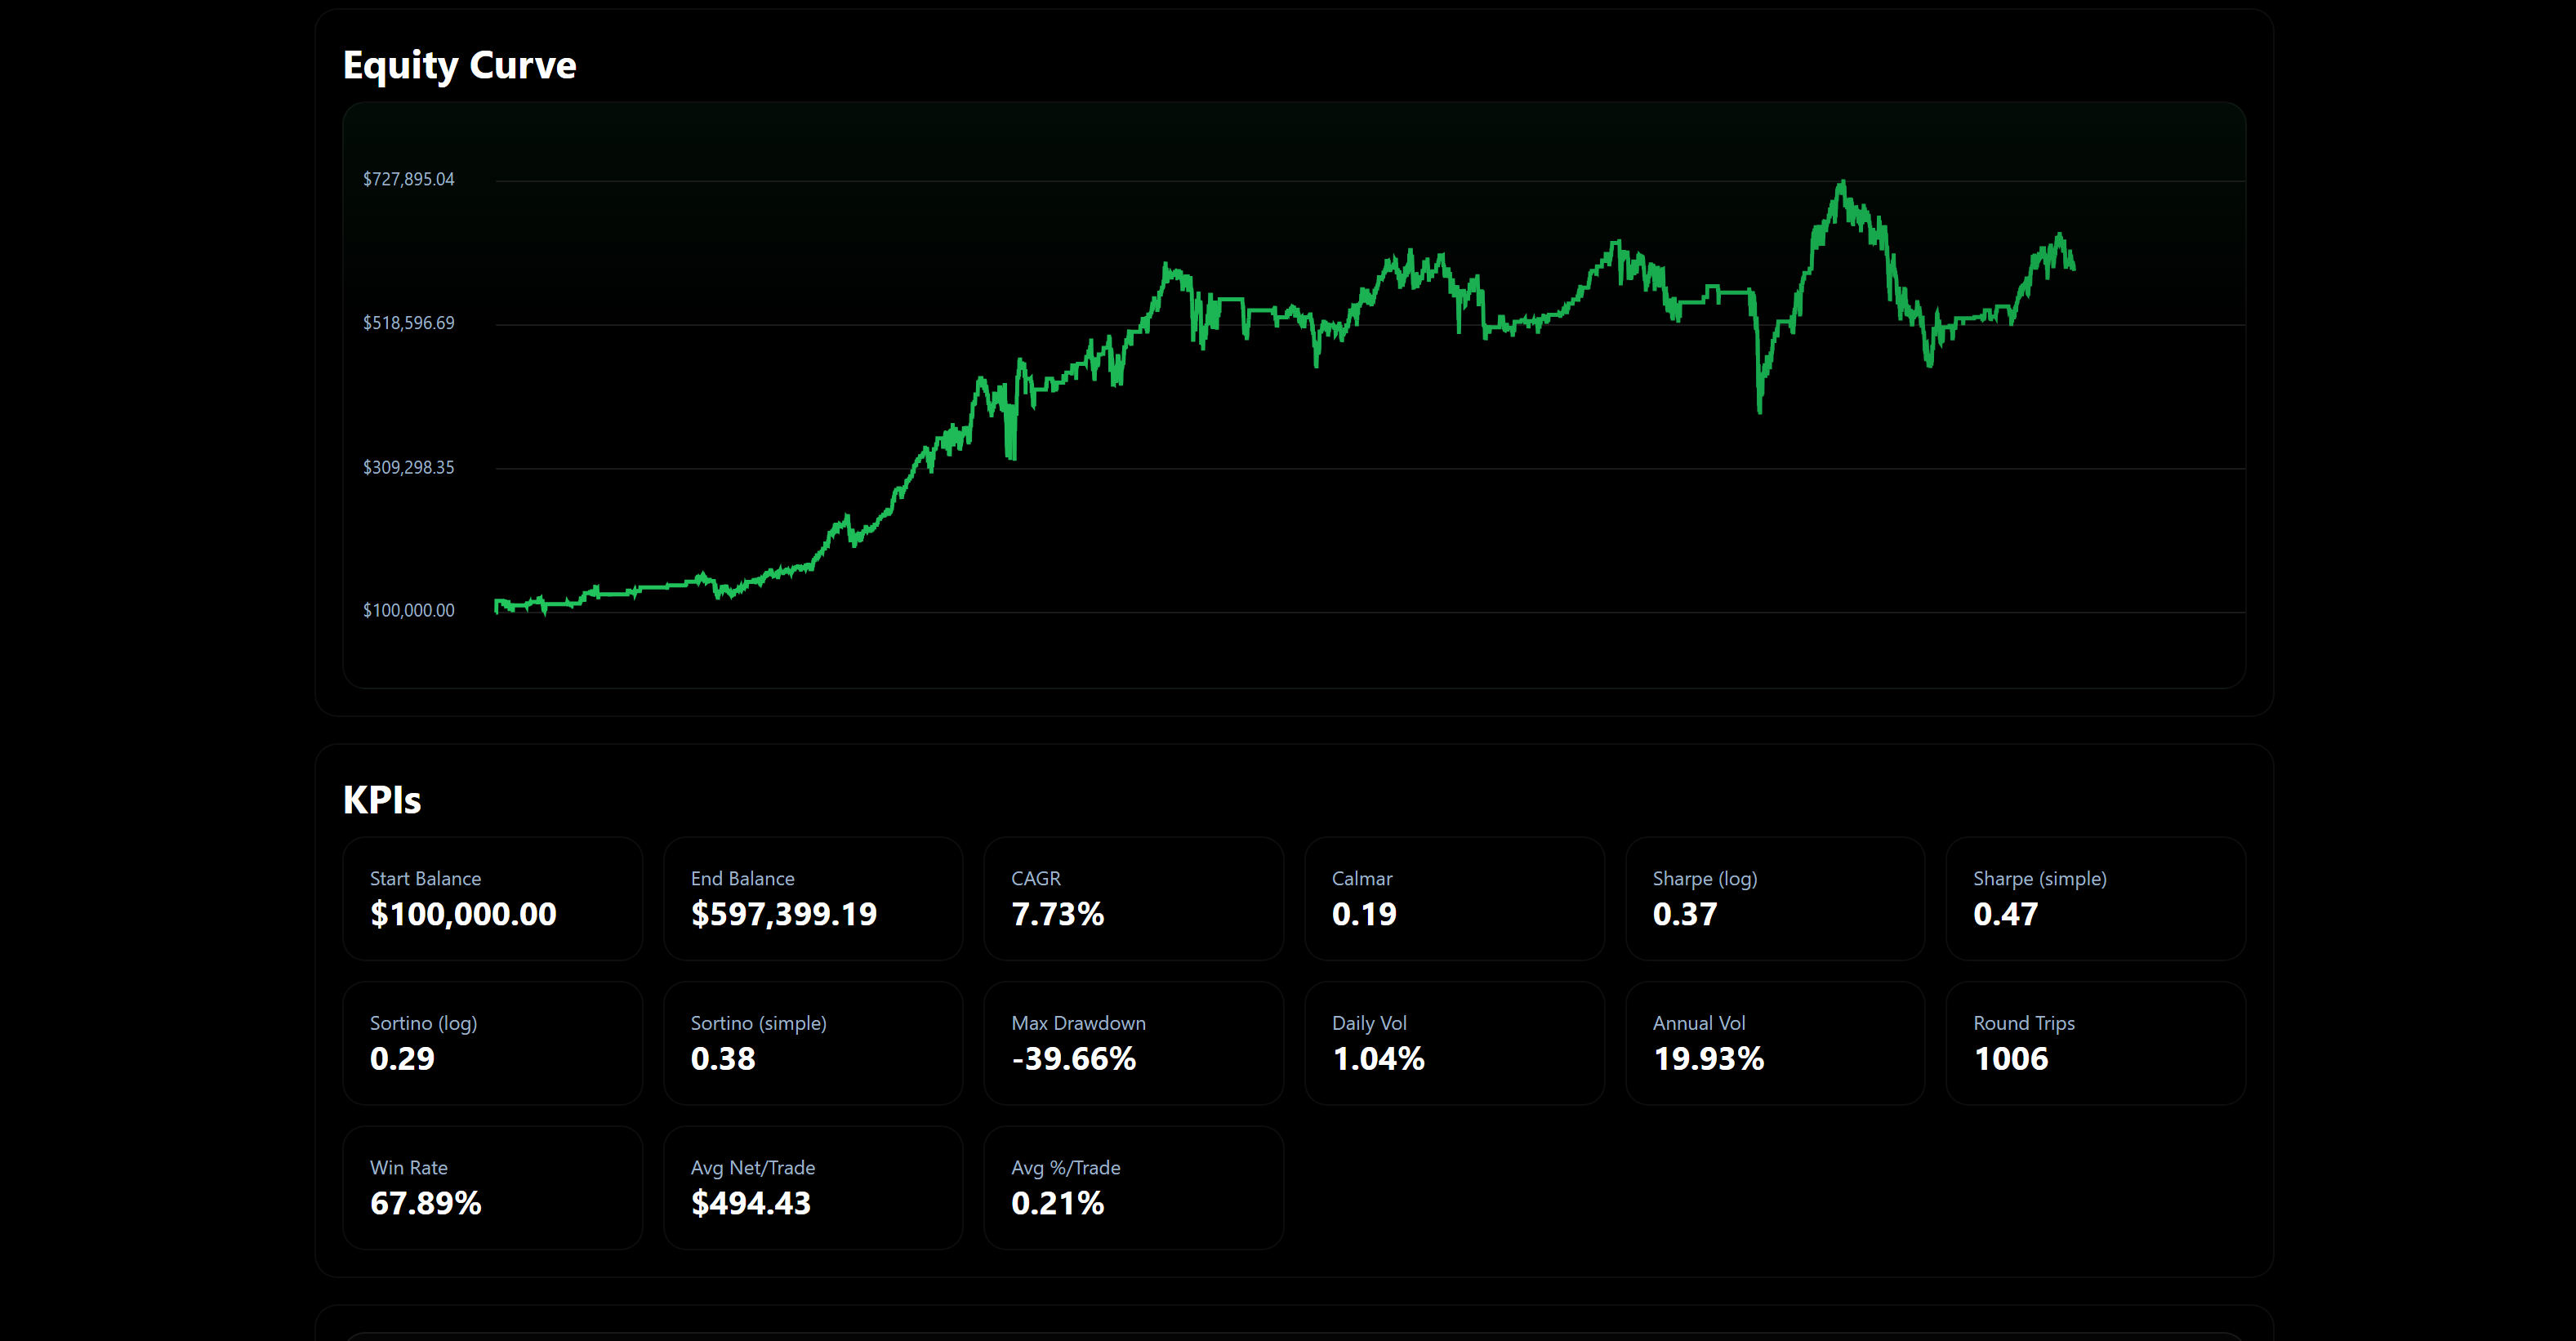Viewport: 2576px width, 1341px height.
Task: Click the Sharpe (log) 0.37 card
Action: [1774, 898]
